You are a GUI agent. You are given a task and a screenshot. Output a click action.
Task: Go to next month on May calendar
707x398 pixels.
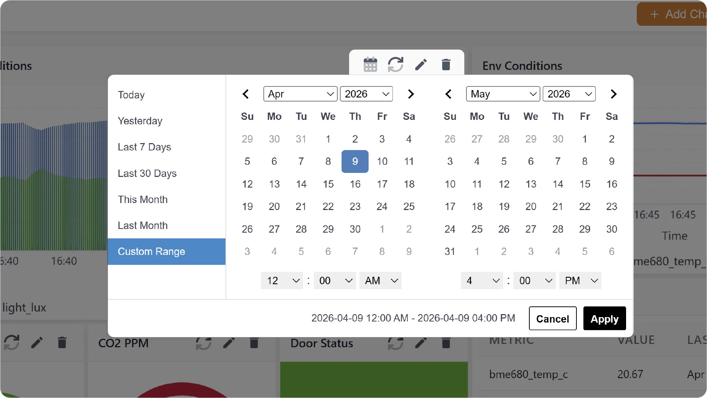[x=613, y=94]
